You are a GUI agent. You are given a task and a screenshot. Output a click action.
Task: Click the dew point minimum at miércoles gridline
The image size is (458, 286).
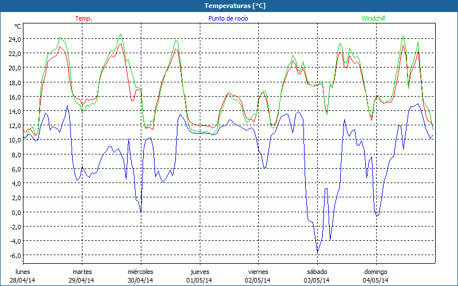coord(141,212)
